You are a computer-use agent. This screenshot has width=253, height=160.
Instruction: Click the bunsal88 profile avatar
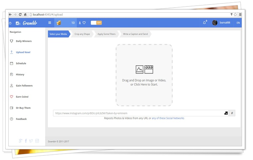click(x=215, y=23)
